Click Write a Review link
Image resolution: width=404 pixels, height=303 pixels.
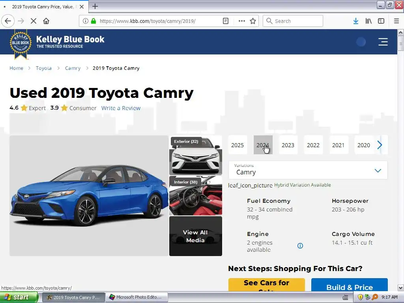click(x=121, y=108)
